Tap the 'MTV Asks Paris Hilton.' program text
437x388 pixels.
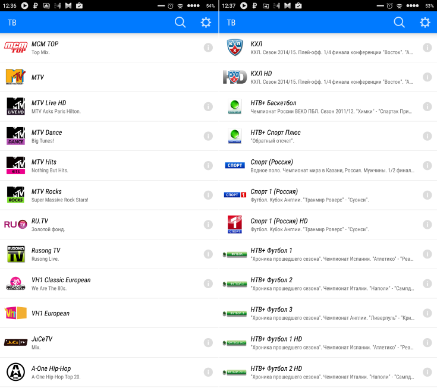coord(56,112)
